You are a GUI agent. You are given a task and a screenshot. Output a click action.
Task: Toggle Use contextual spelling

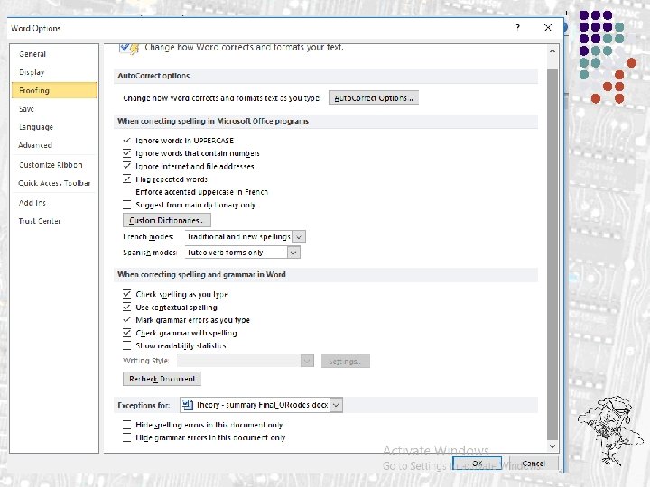click(127, 307)
